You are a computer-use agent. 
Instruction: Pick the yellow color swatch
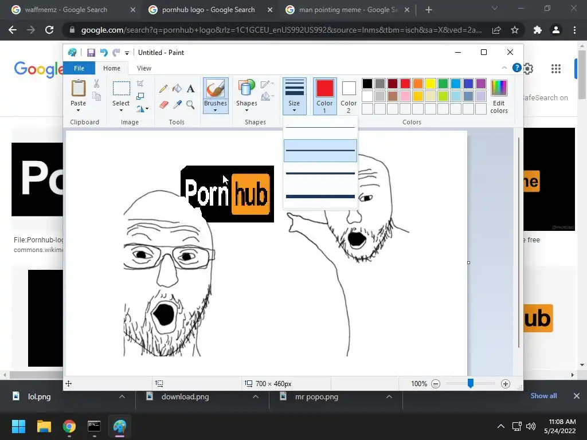tap(430, 84)
